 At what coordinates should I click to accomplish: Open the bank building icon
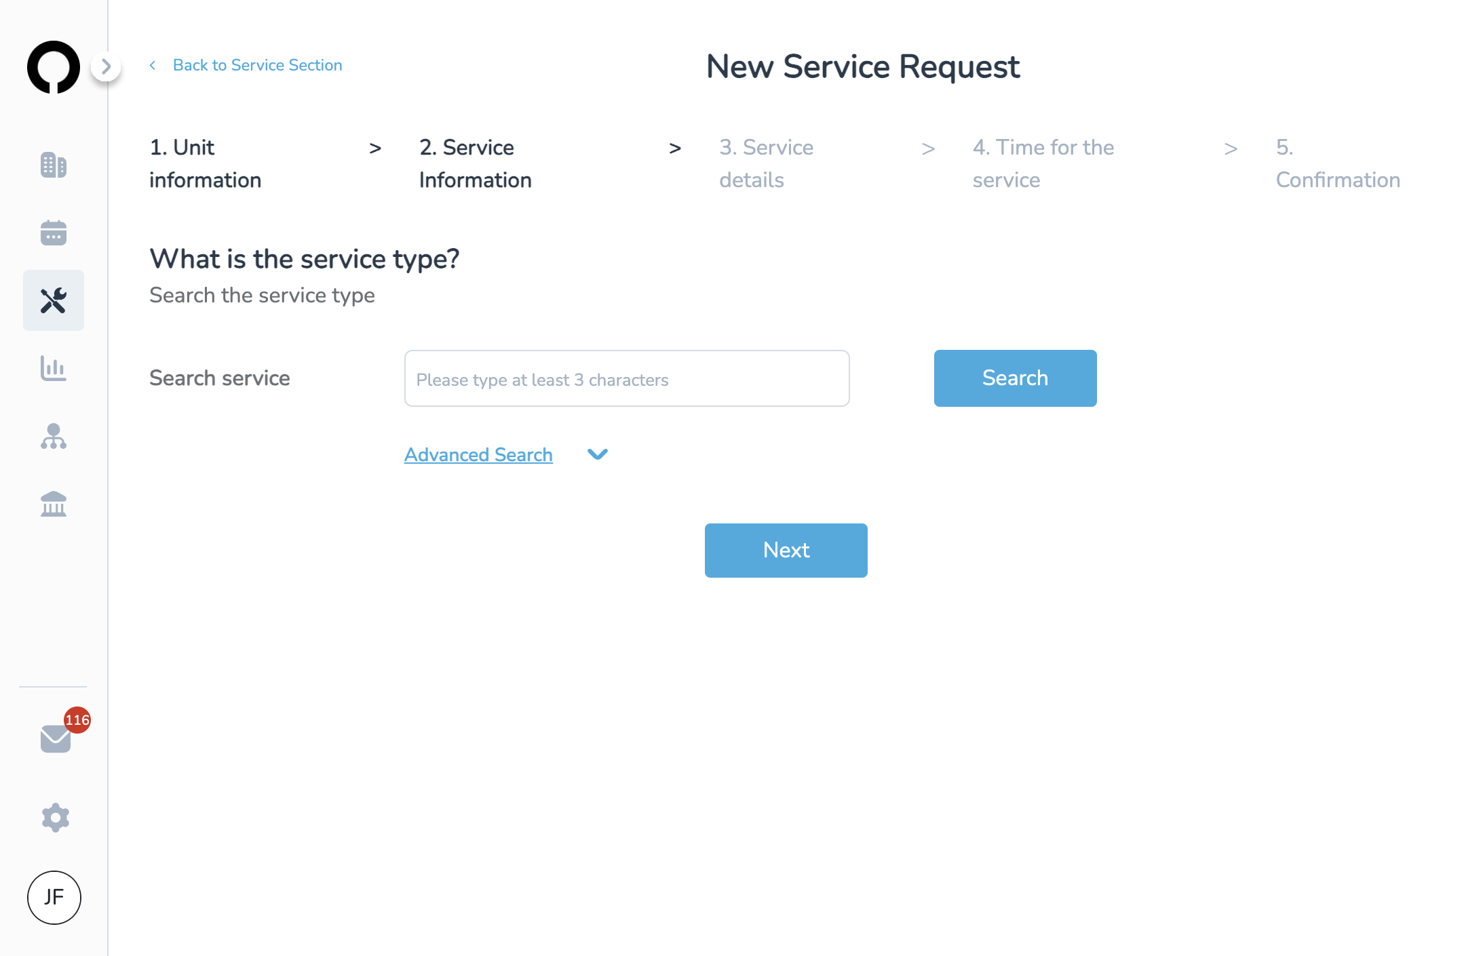pos(54,504)
